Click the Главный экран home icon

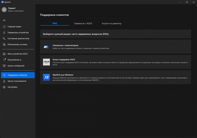4,26
